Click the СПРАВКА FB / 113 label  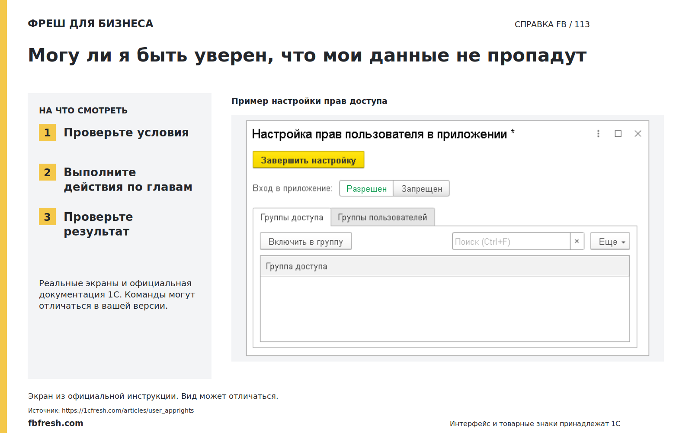552,24
